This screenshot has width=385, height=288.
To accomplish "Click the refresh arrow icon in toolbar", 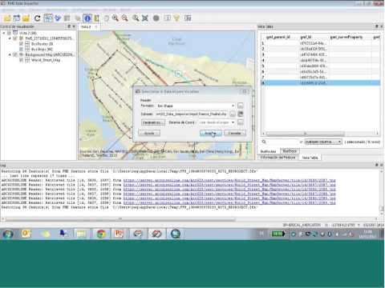I will point(37,18).
